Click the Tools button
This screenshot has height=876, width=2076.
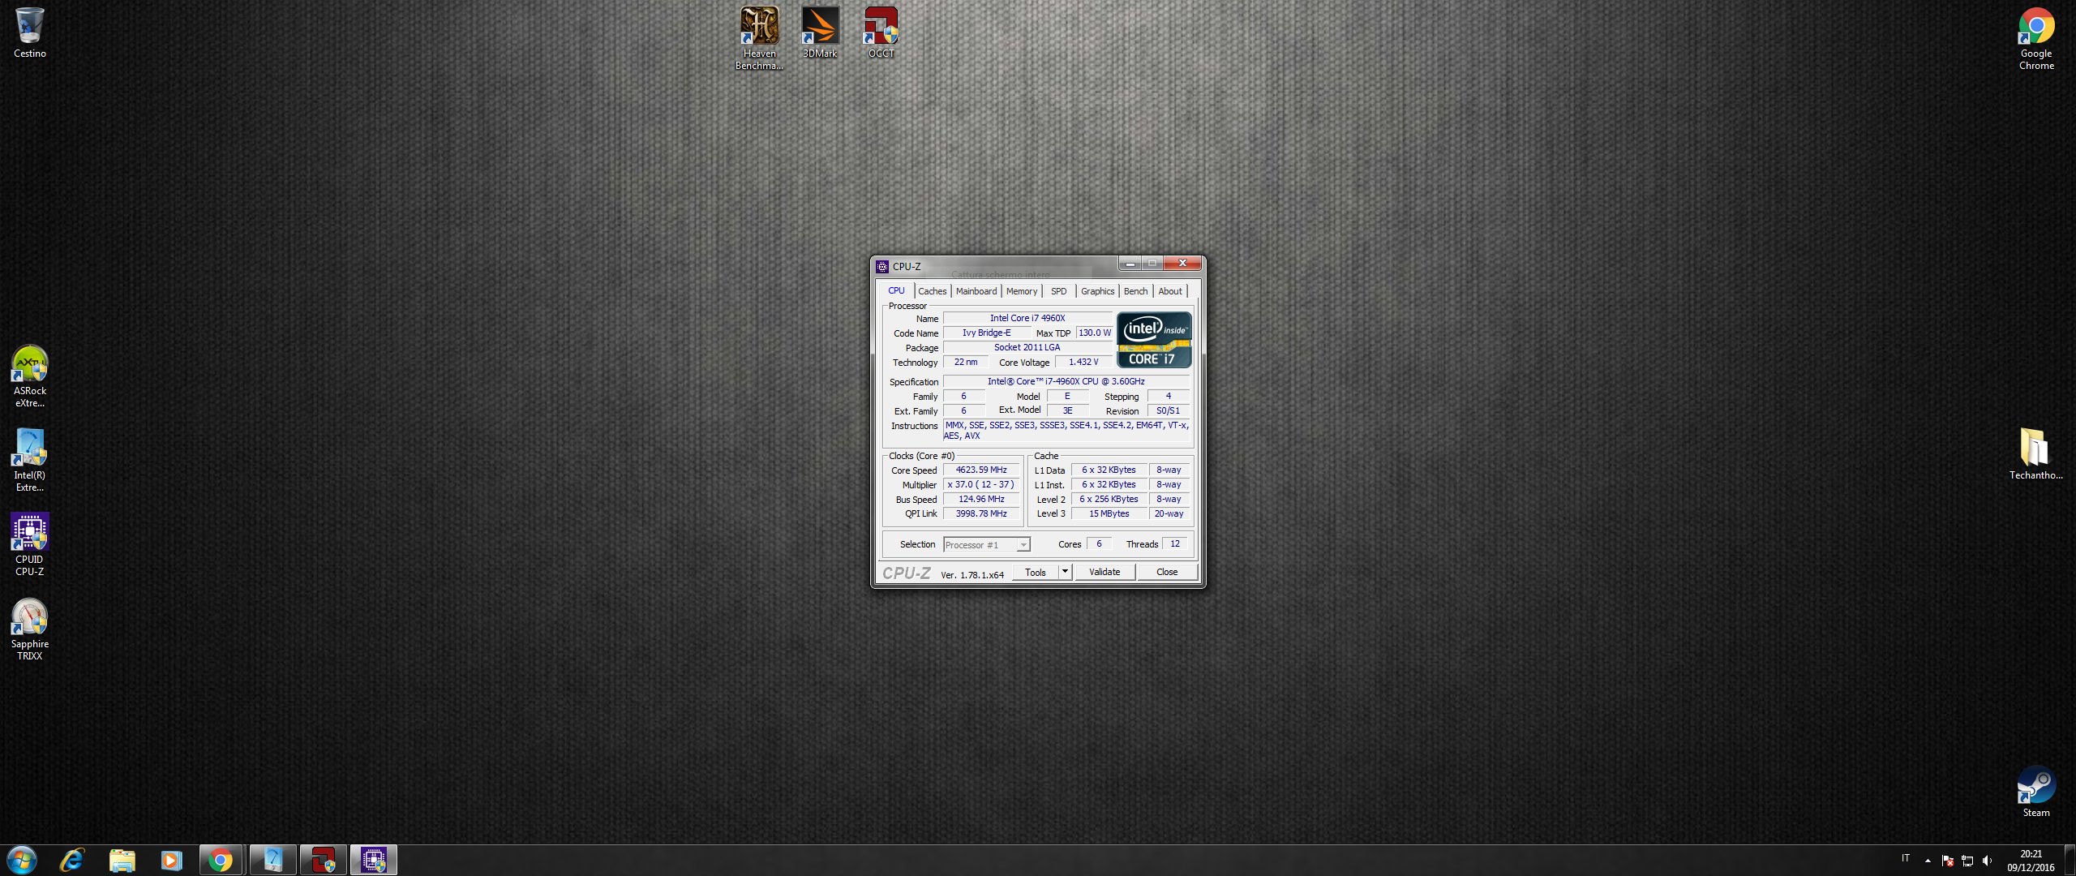tap(1036, 572)
